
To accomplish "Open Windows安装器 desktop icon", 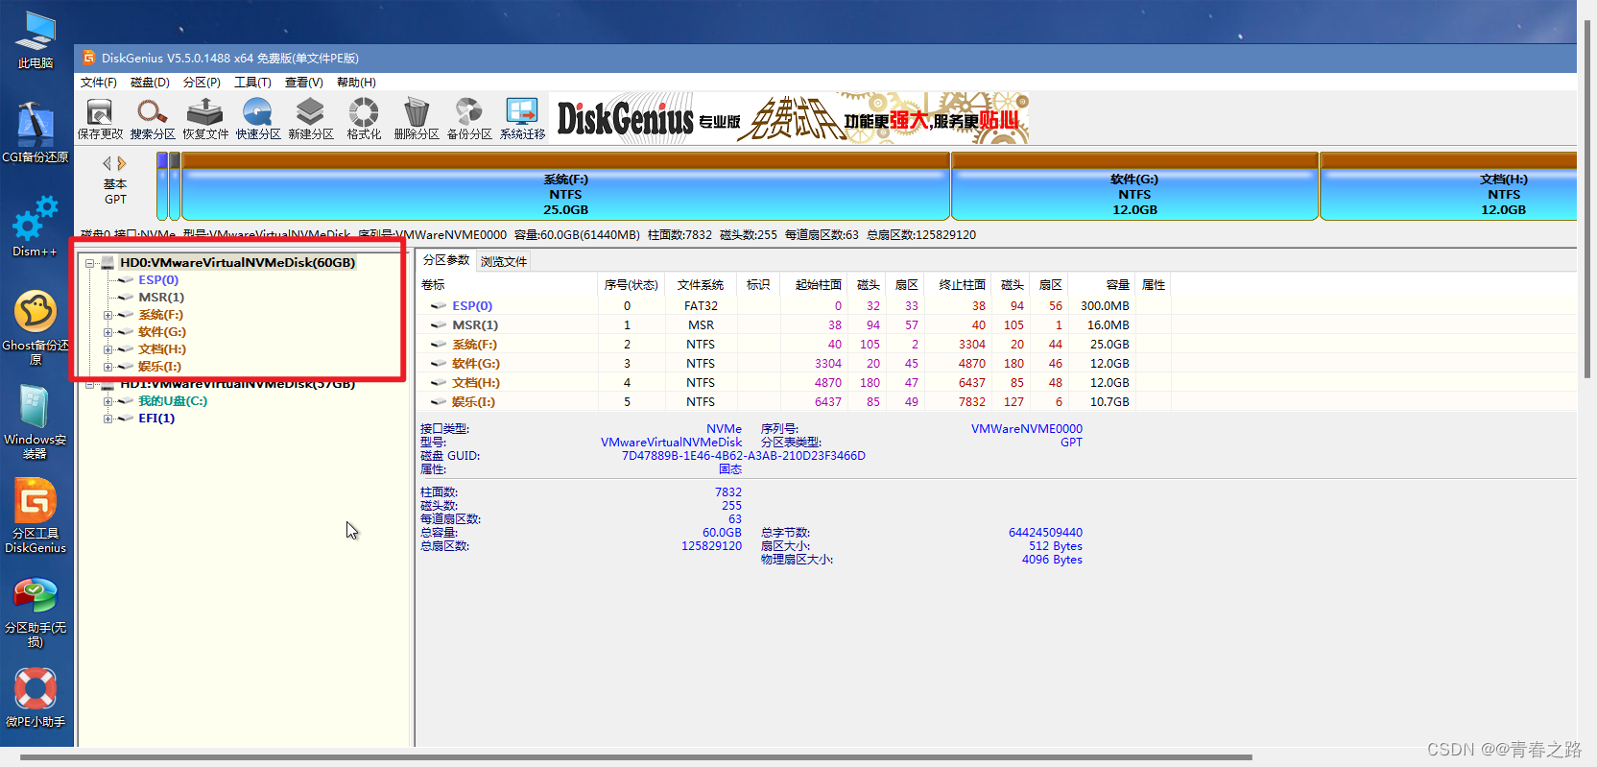I will tap(36, 421).
